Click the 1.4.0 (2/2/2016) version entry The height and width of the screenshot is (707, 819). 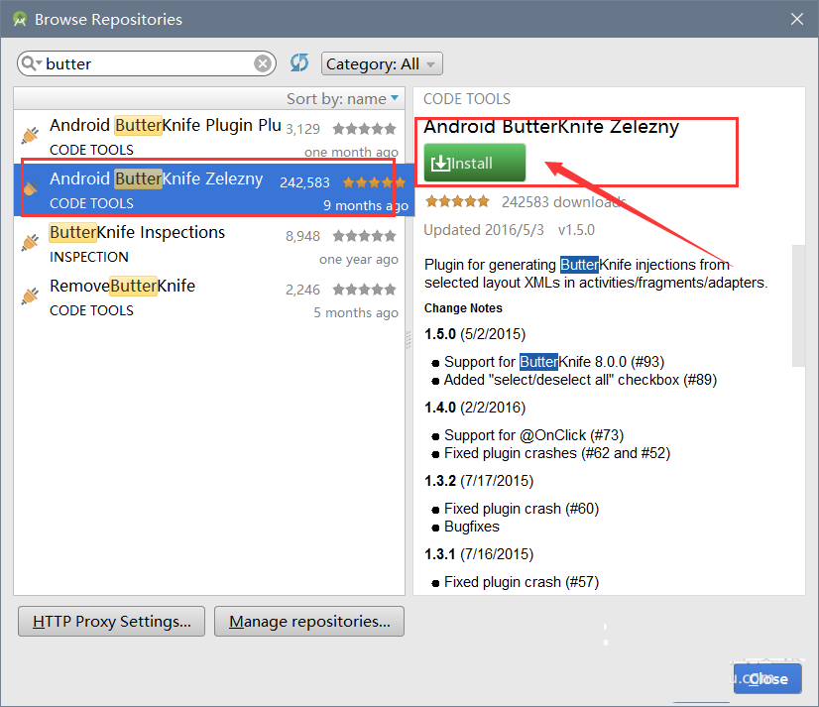click(x=475, y=408)
